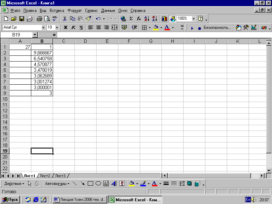Expand the font color dropdown arrow

tap(173, 28)
